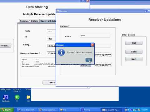Viewport: 150px width, 112px height.
Task: Click the 'Mutliple Receiver Update' heading
Action: (39, 14)
